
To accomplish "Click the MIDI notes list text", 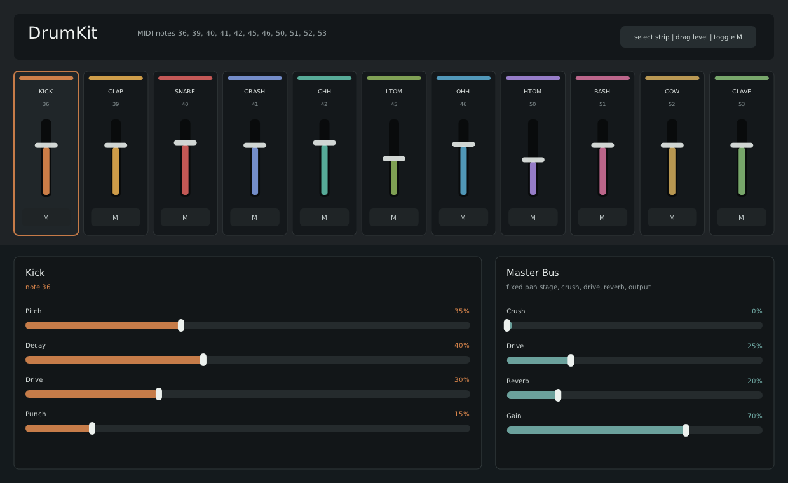I will click(232, 33).
